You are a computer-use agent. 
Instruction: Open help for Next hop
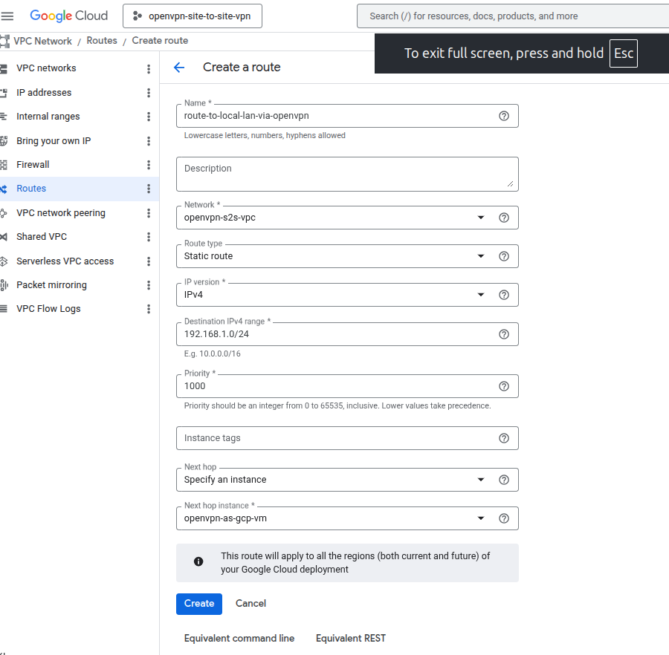click(504, 480)
